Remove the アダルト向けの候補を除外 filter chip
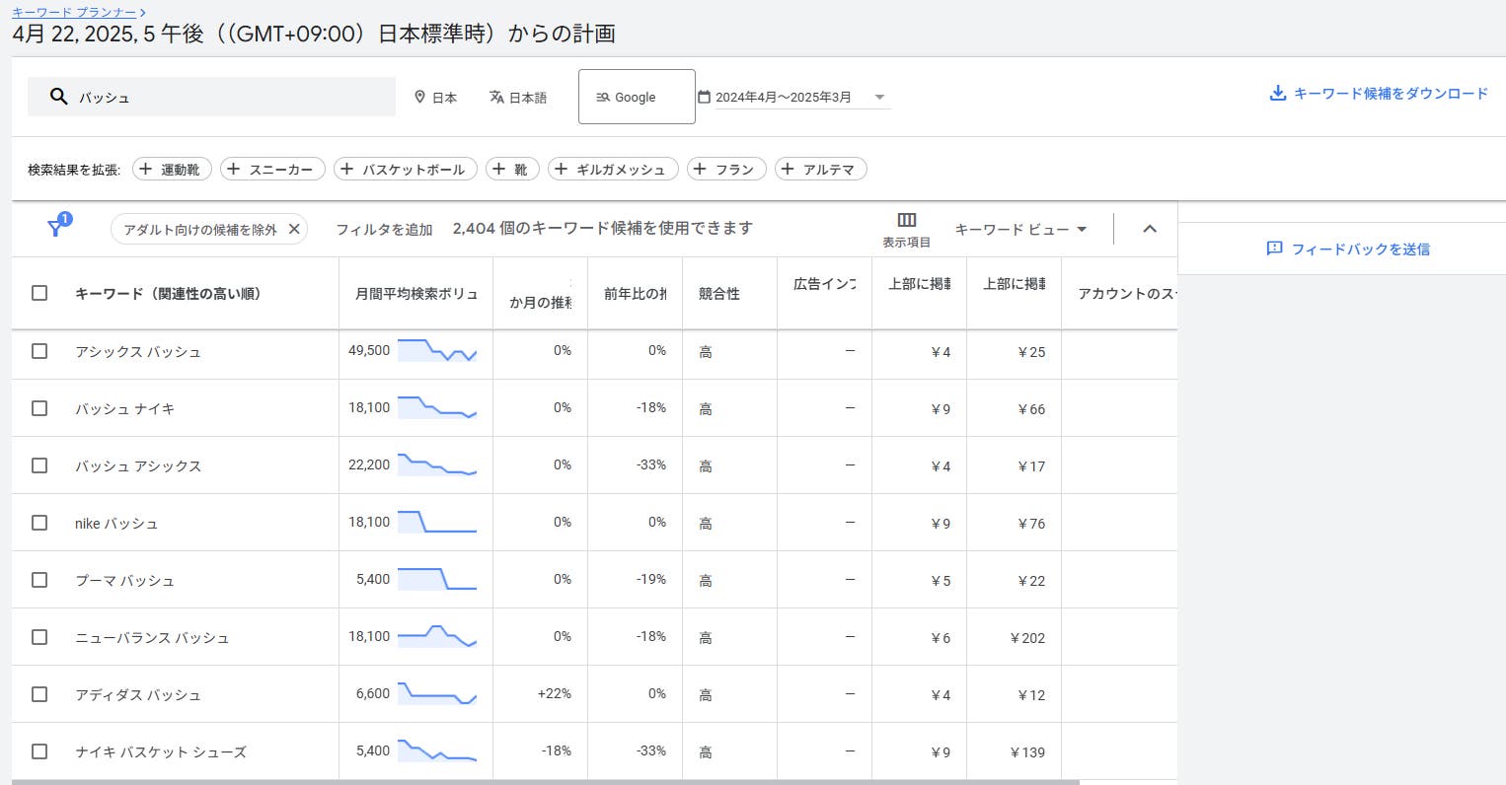This screenshot has width=1506, height=785. point(294,229)
